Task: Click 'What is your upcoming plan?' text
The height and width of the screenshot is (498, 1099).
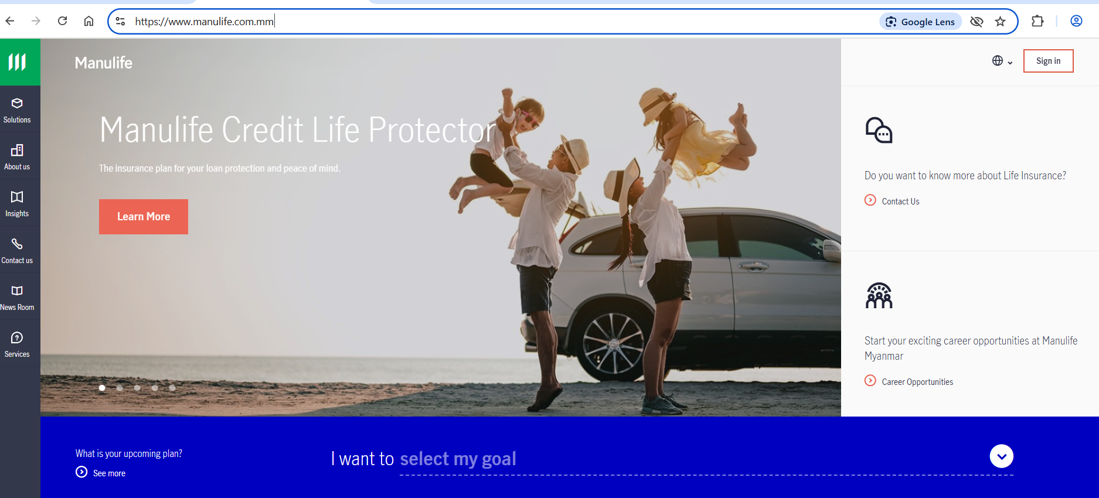Action: pyautogui.click(x=129, y=453)
